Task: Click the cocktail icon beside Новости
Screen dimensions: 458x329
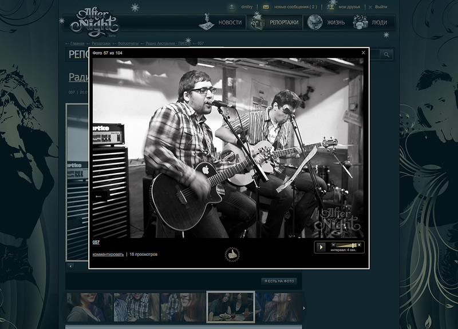Action: (x=207, y=22)
